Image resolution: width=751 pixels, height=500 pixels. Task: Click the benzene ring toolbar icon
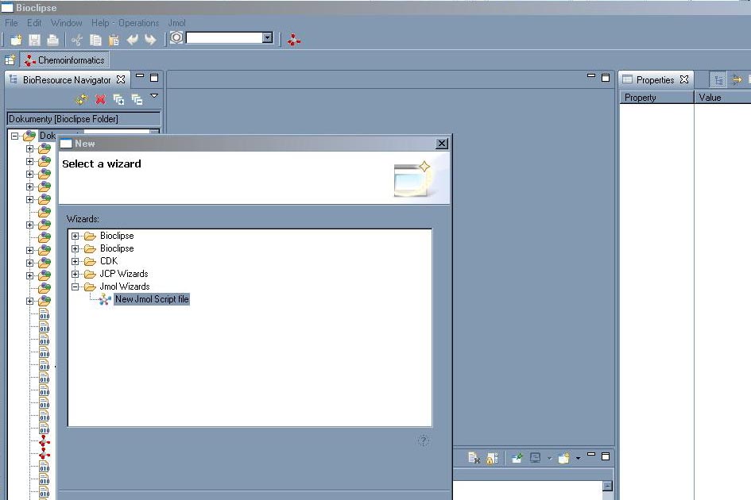[176, 37]
